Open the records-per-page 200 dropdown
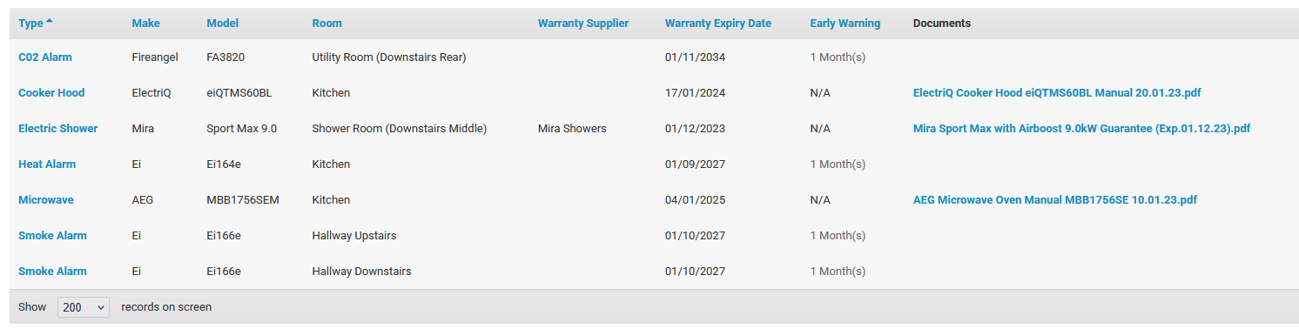1299x329 pixels. [x=84, y=307]
